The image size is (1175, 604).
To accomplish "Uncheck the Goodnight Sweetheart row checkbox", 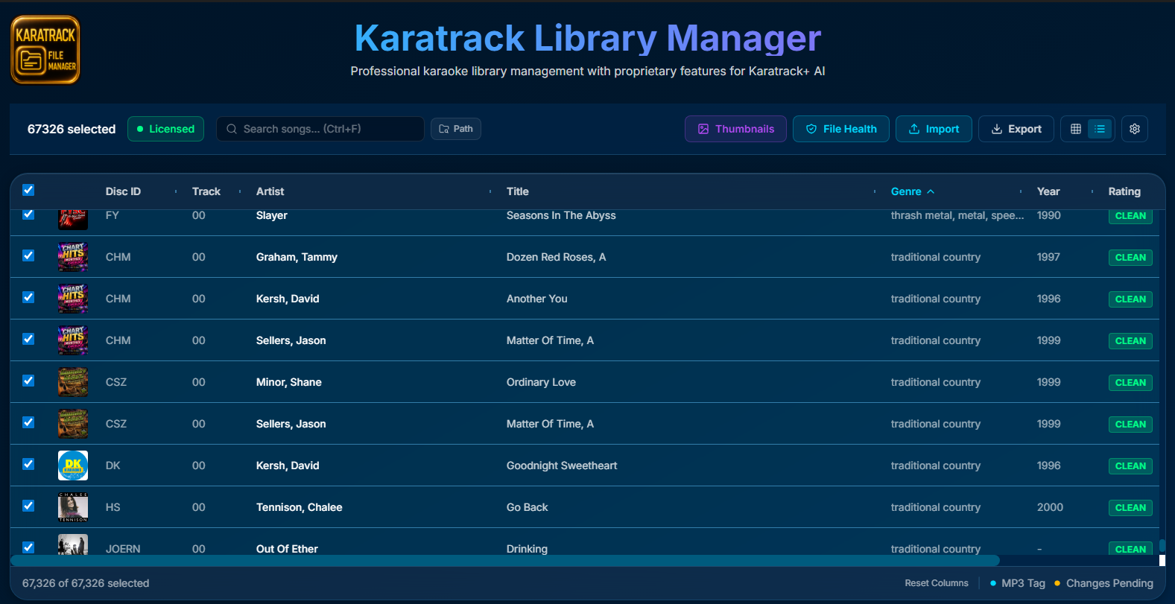I will click(x=28, y=464).
